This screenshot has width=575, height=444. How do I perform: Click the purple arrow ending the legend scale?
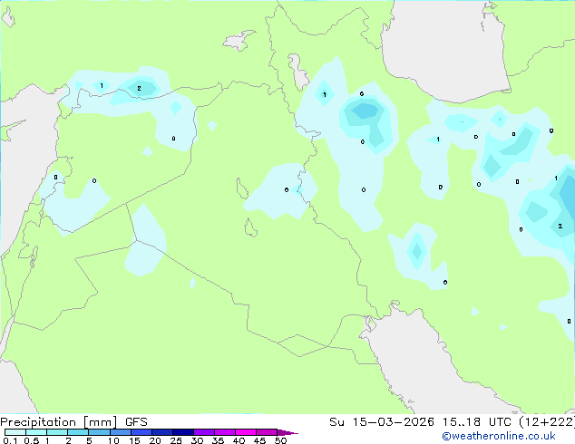click(x=287, y=432)
